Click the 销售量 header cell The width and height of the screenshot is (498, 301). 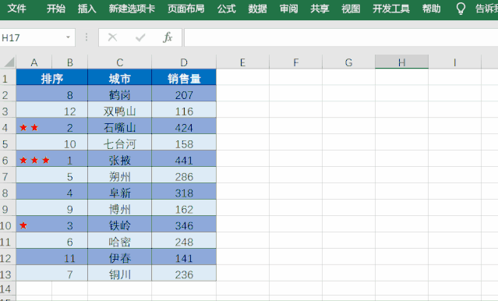tap(184, 77)
